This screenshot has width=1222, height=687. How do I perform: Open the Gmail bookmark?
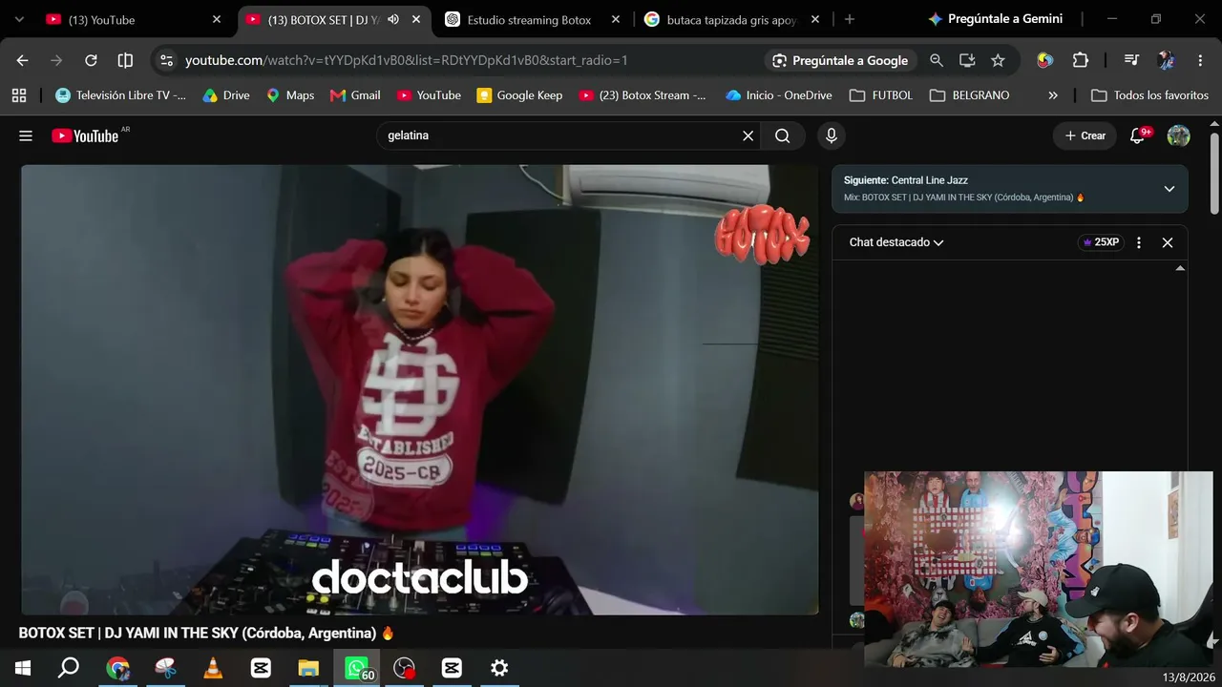point(355,95)
